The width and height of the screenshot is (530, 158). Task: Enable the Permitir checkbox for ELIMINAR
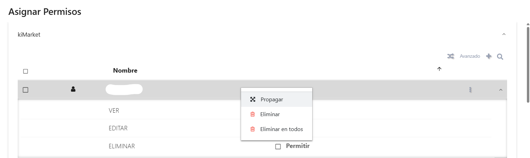click(x=278, y=147)
